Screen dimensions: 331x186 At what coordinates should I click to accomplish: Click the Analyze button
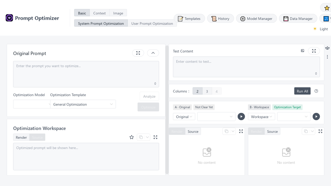click(x=149, y=96)
